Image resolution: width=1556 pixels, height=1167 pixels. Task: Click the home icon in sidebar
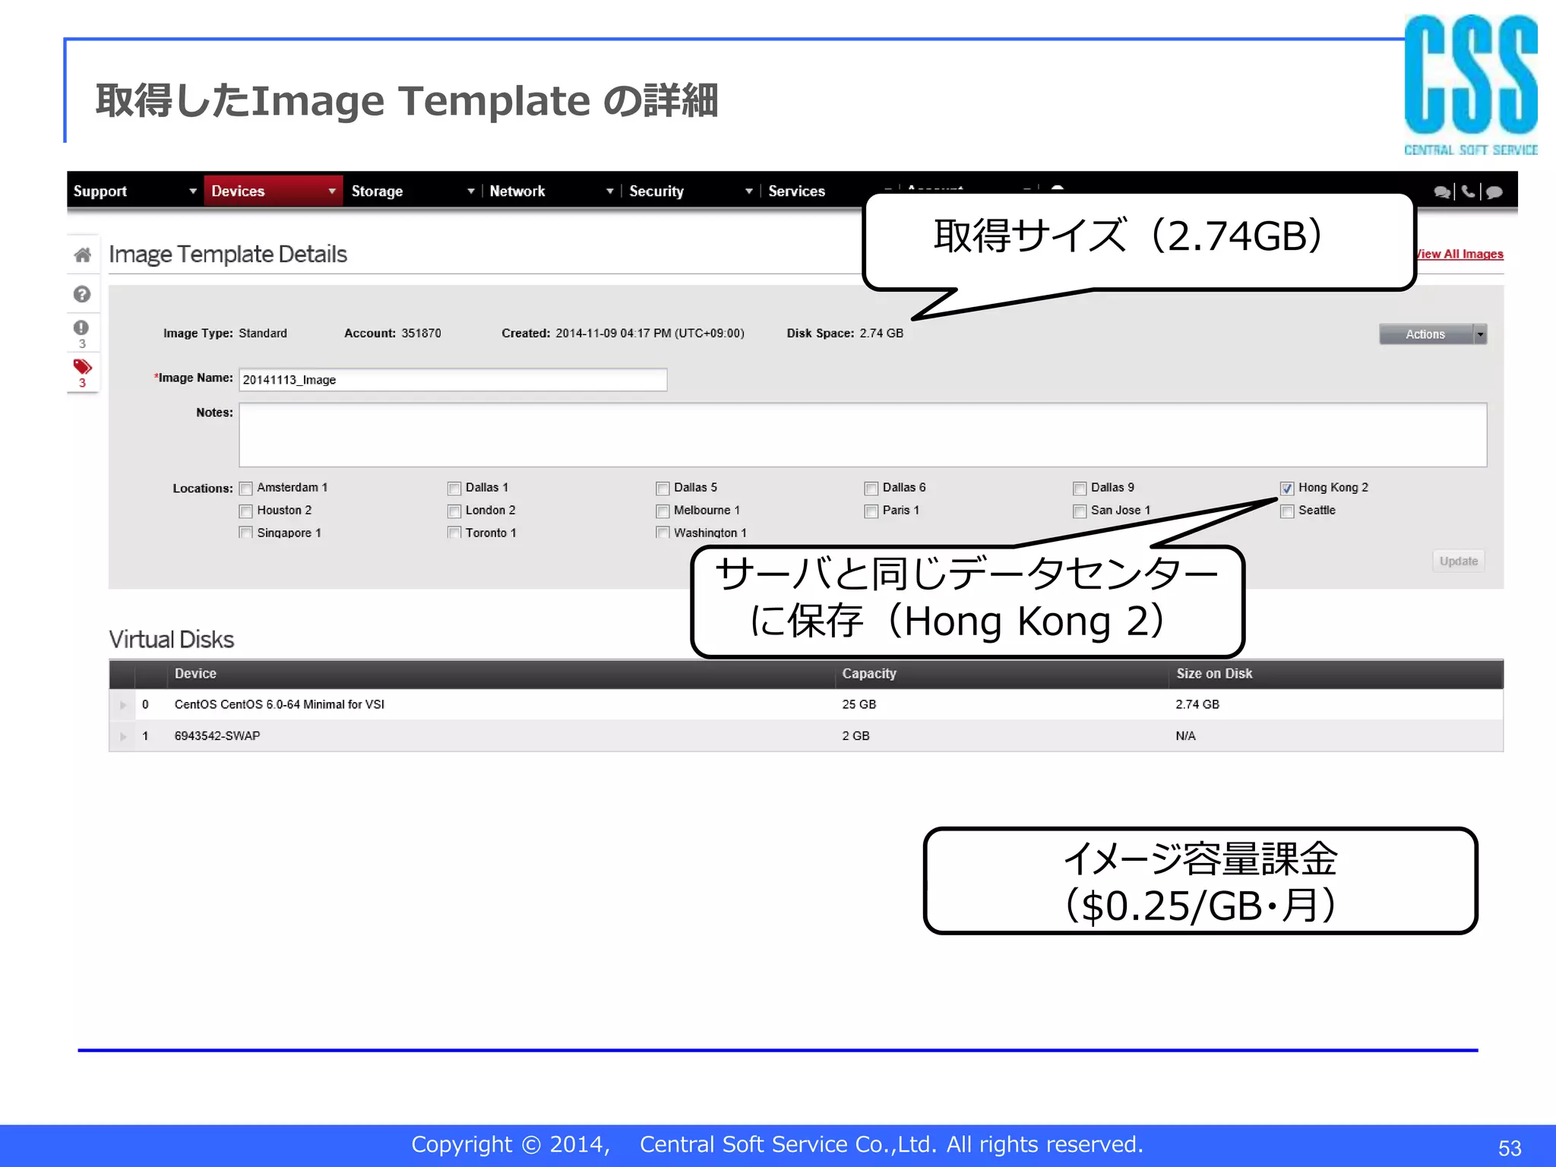(x=82, y=255)
